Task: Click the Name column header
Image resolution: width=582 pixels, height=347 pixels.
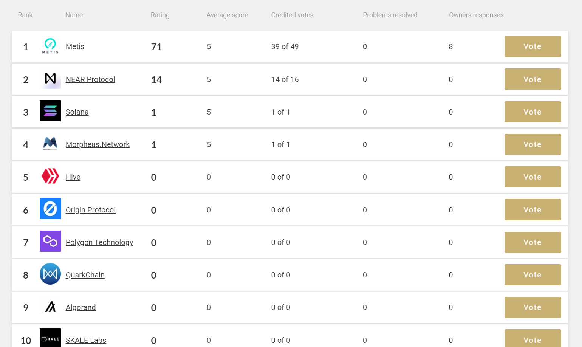Action: [x=74, y=15]
